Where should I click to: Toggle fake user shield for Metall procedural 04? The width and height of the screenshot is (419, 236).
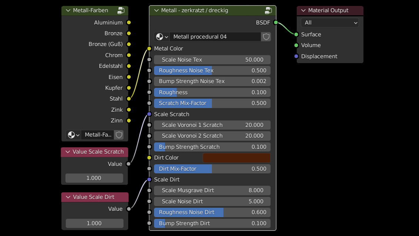pos(266,37)
